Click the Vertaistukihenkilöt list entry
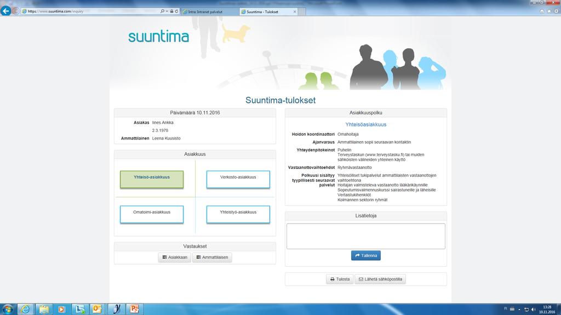The width and height of the screenshot is (561, 315). pos(354,195)
